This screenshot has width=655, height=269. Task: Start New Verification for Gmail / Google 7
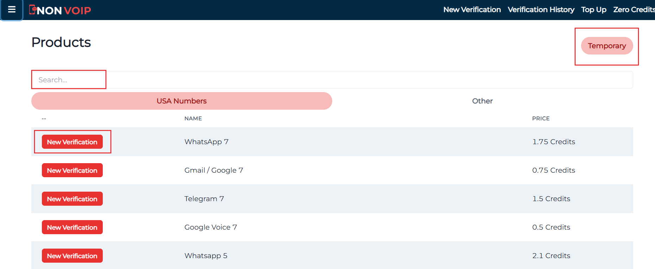point(72,170)
